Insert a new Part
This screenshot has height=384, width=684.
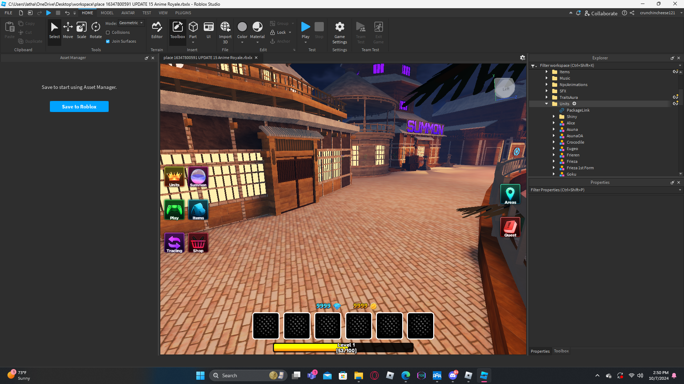point(193,27)
